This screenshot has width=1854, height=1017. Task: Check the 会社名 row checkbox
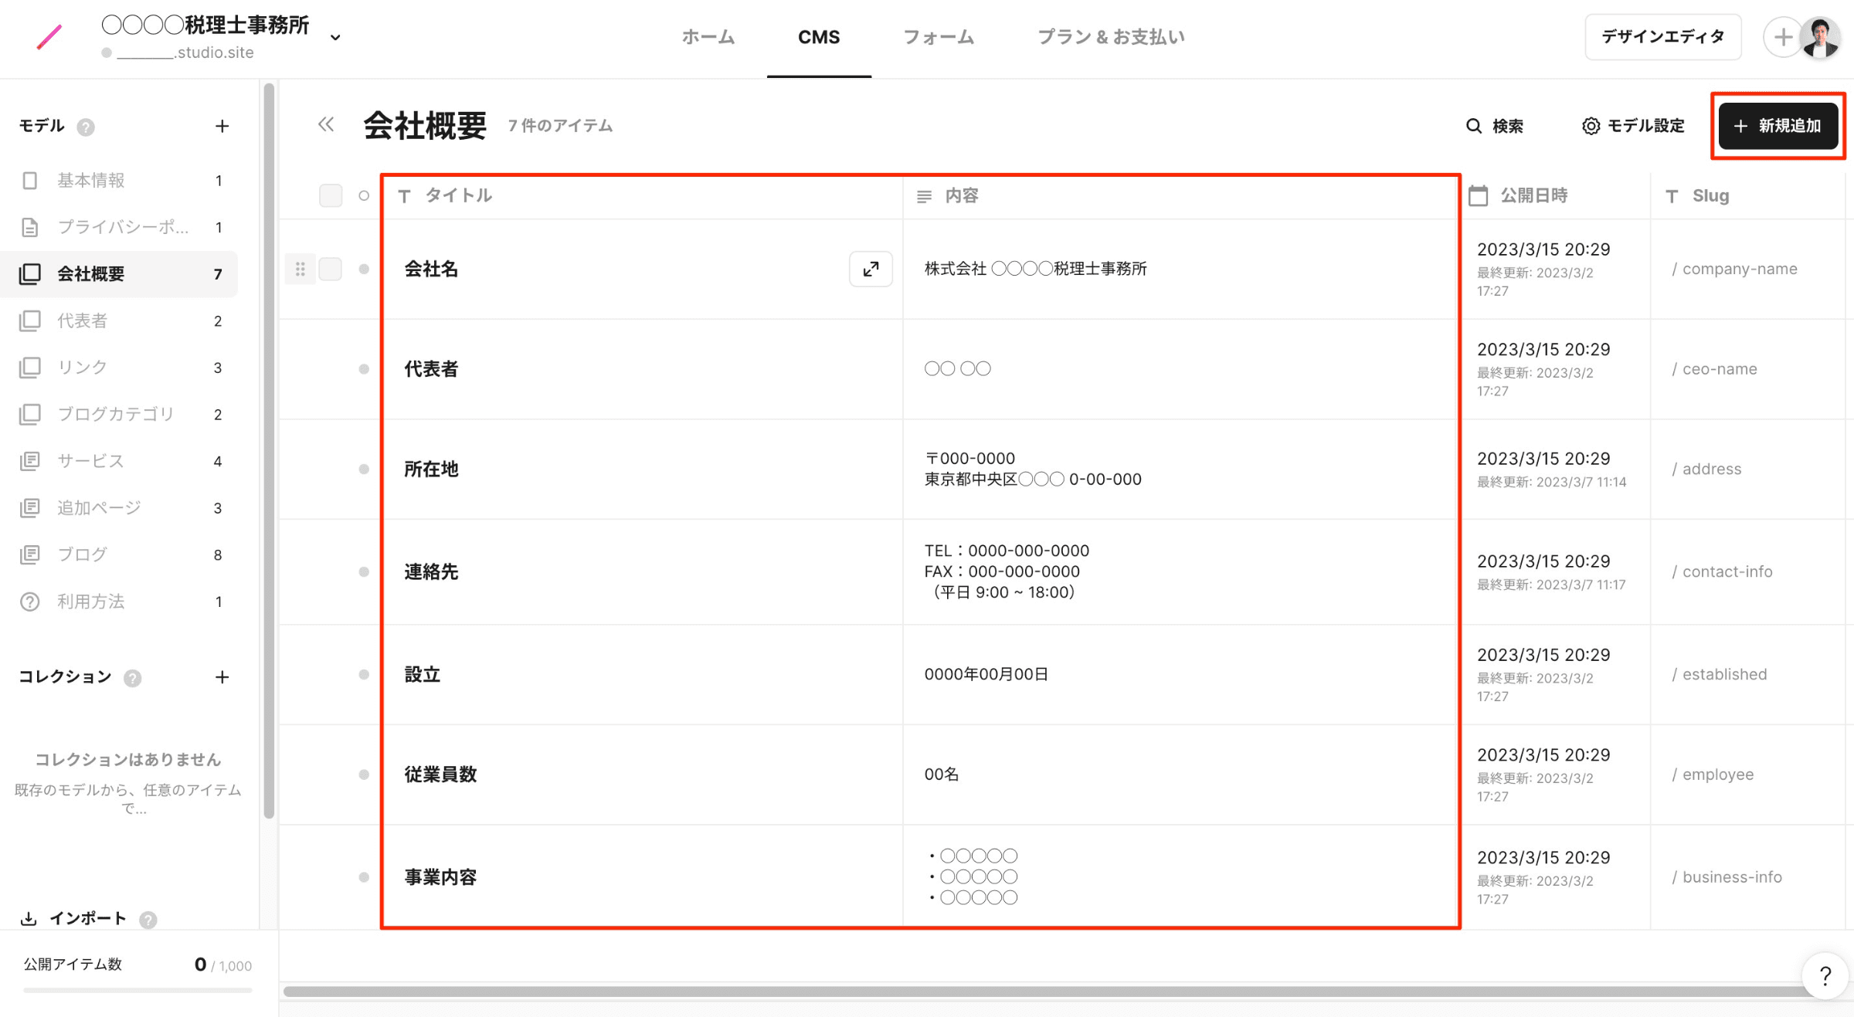click(x=331, y=269)
